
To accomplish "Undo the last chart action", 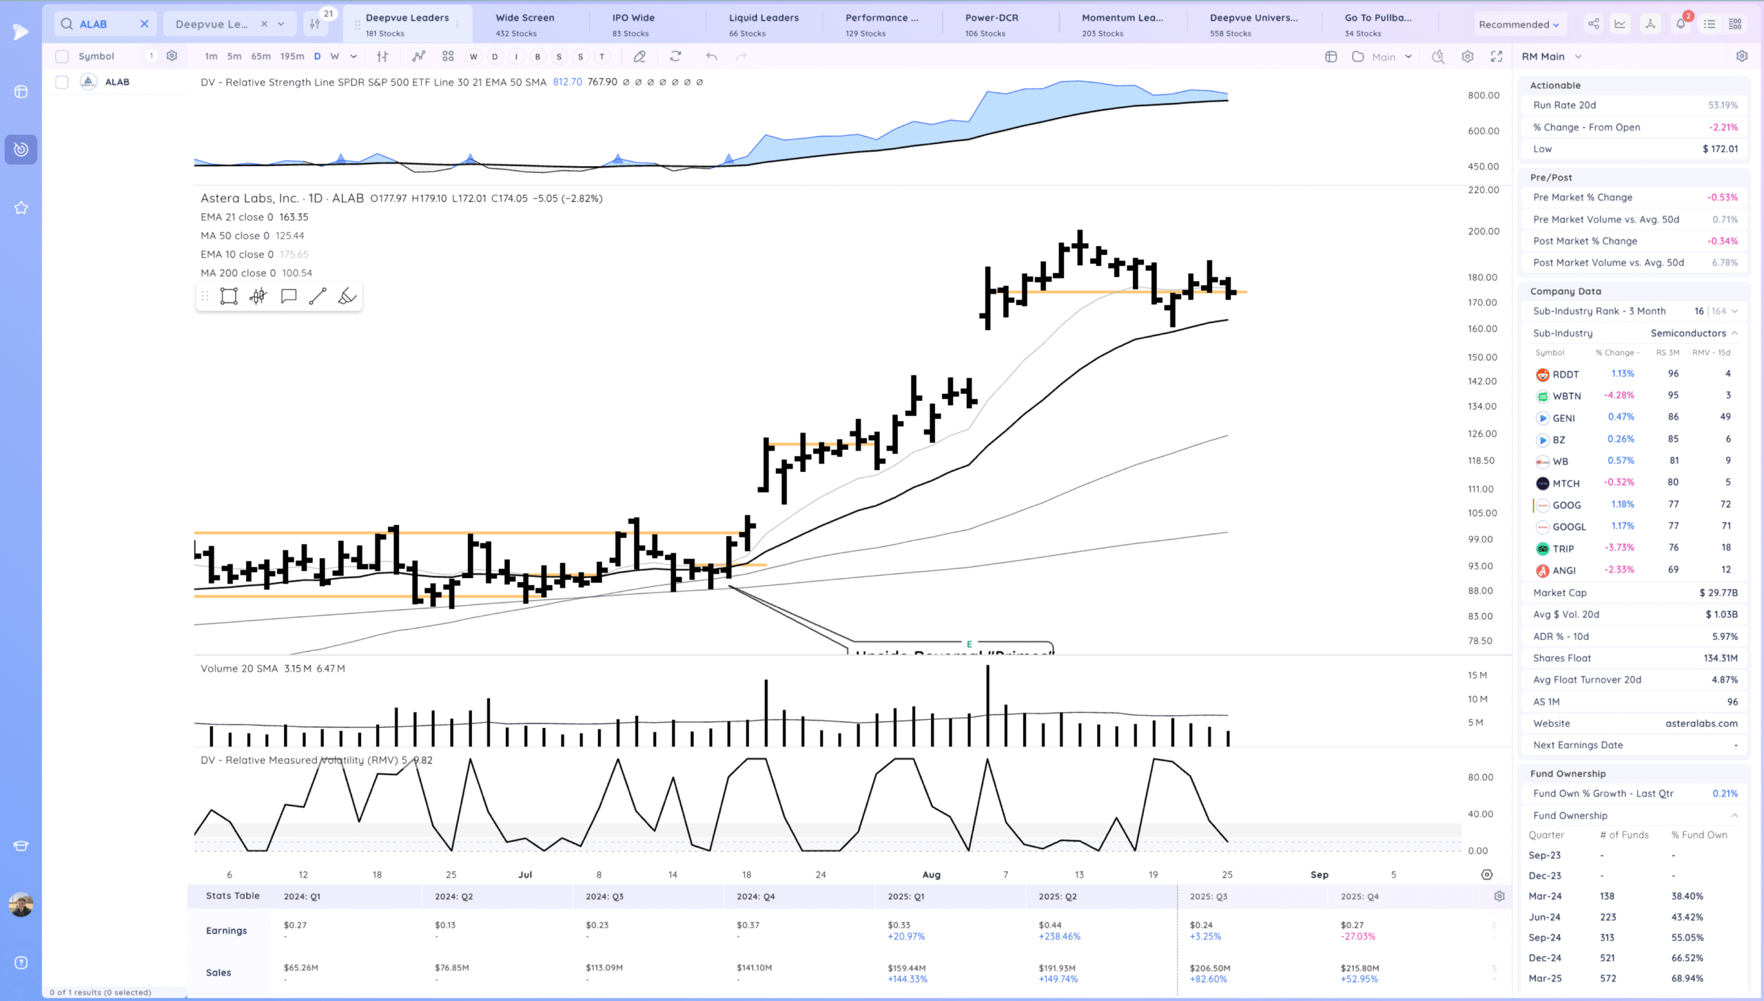I will (x=712, y=56).
